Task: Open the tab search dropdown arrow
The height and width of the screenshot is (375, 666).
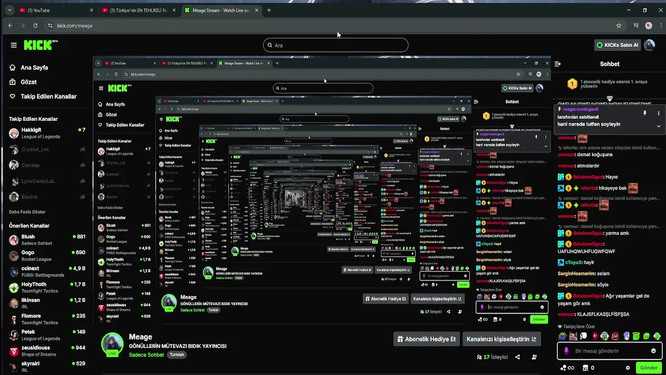Action: pos(9,10)
